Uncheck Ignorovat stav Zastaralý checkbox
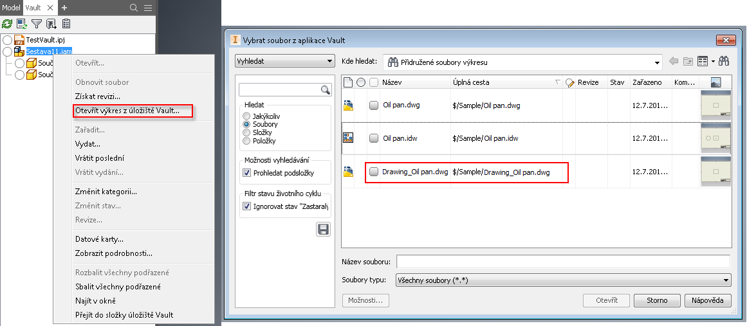Image resolution: width=747 pixels, height=326 pixels. [x=247, y=206]
